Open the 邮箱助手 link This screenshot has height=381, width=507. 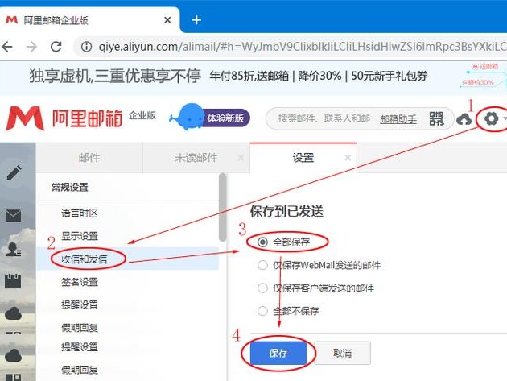point(398,119)
